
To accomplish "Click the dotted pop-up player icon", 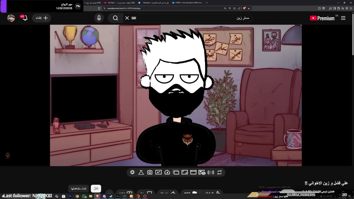I will coord(176,172).
